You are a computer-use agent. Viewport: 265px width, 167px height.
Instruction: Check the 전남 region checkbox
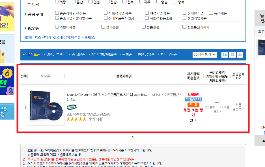(x=108, y=2)
